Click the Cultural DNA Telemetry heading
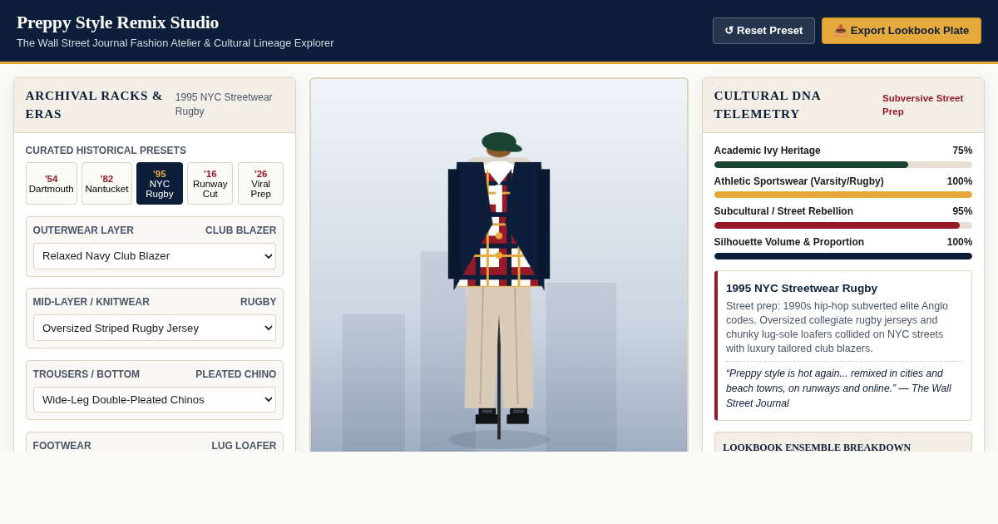The image size is (998, 524). click(x=768, y=105)
